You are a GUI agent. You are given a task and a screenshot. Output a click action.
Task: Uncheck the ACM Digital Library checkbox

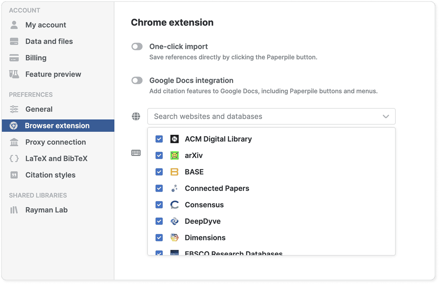pyautogui.click(x=159, y=139)
